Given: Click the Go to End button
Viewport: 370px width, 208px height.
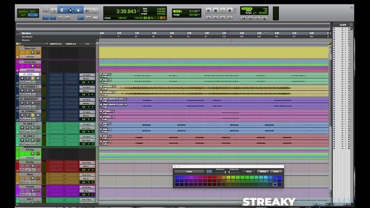Looking at the screenshot, I should [x=230, y=18].
